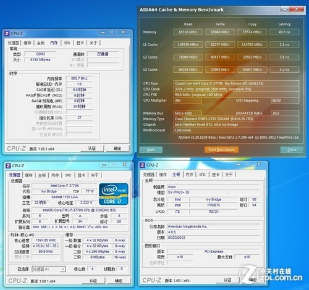
Task: Open 缓存 tab in the mainboard window
Action: (x=163, y=175)
